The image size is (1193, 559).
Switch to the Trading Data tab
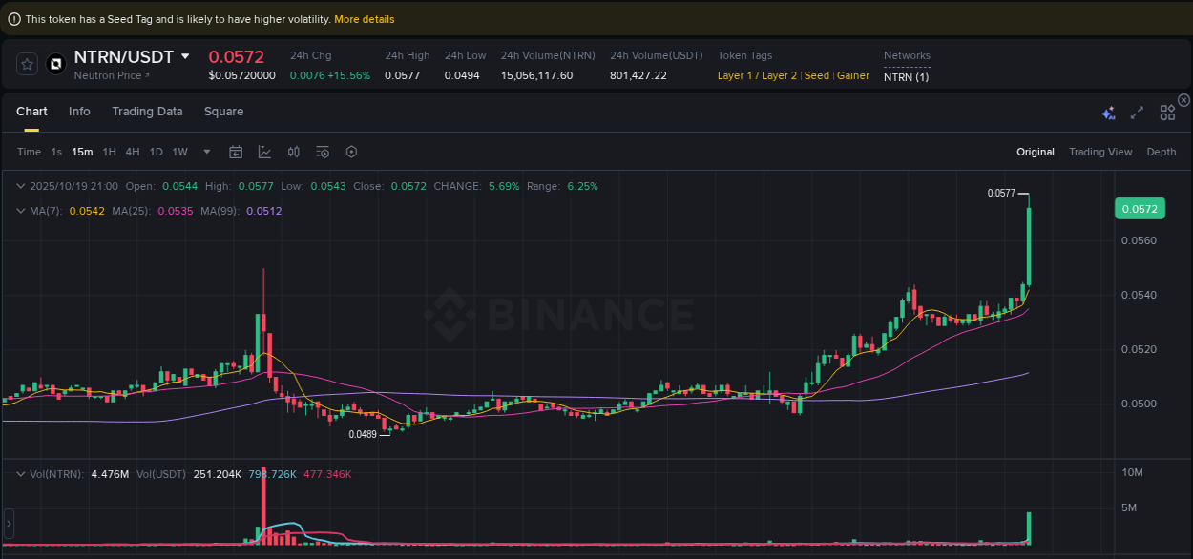(x=147, y=112)
